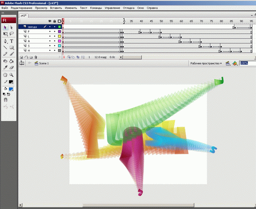This screenshot has width=256, height=209.
Task: Select the звезда layer
Action: point(32,27)
